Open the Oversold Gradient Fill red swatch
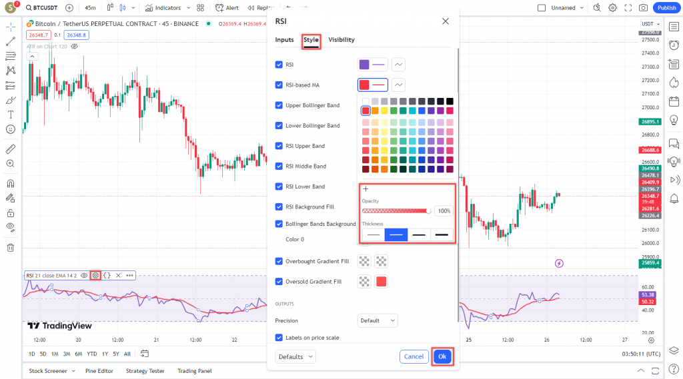Viewport: 683px width, 379px height. [x=381, y=282]
